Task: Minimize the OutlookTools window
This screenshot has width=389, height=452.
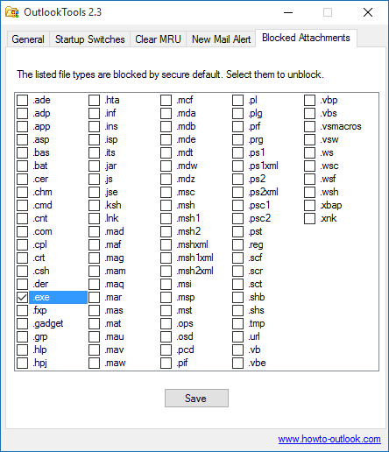Action: (x=288, y=12)
